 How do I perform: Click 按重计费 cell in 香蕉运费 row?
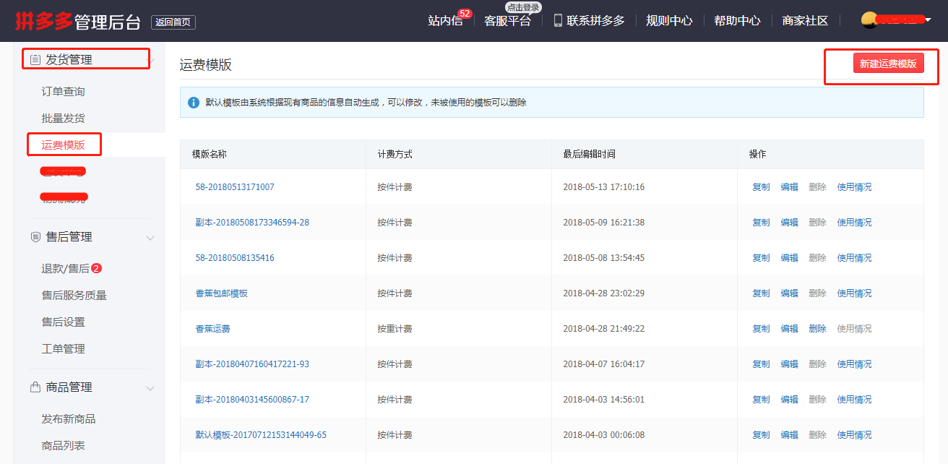[x=395, y=329]
